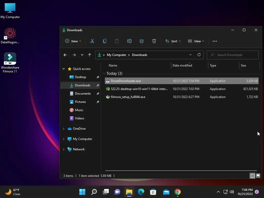Switch to large thumbnails view icon

pos(258,176)
